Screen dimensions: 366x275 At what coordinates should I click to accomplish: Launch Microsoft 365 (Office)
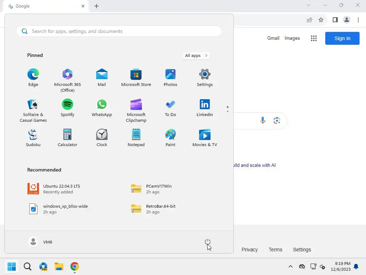tap(68, 81)
